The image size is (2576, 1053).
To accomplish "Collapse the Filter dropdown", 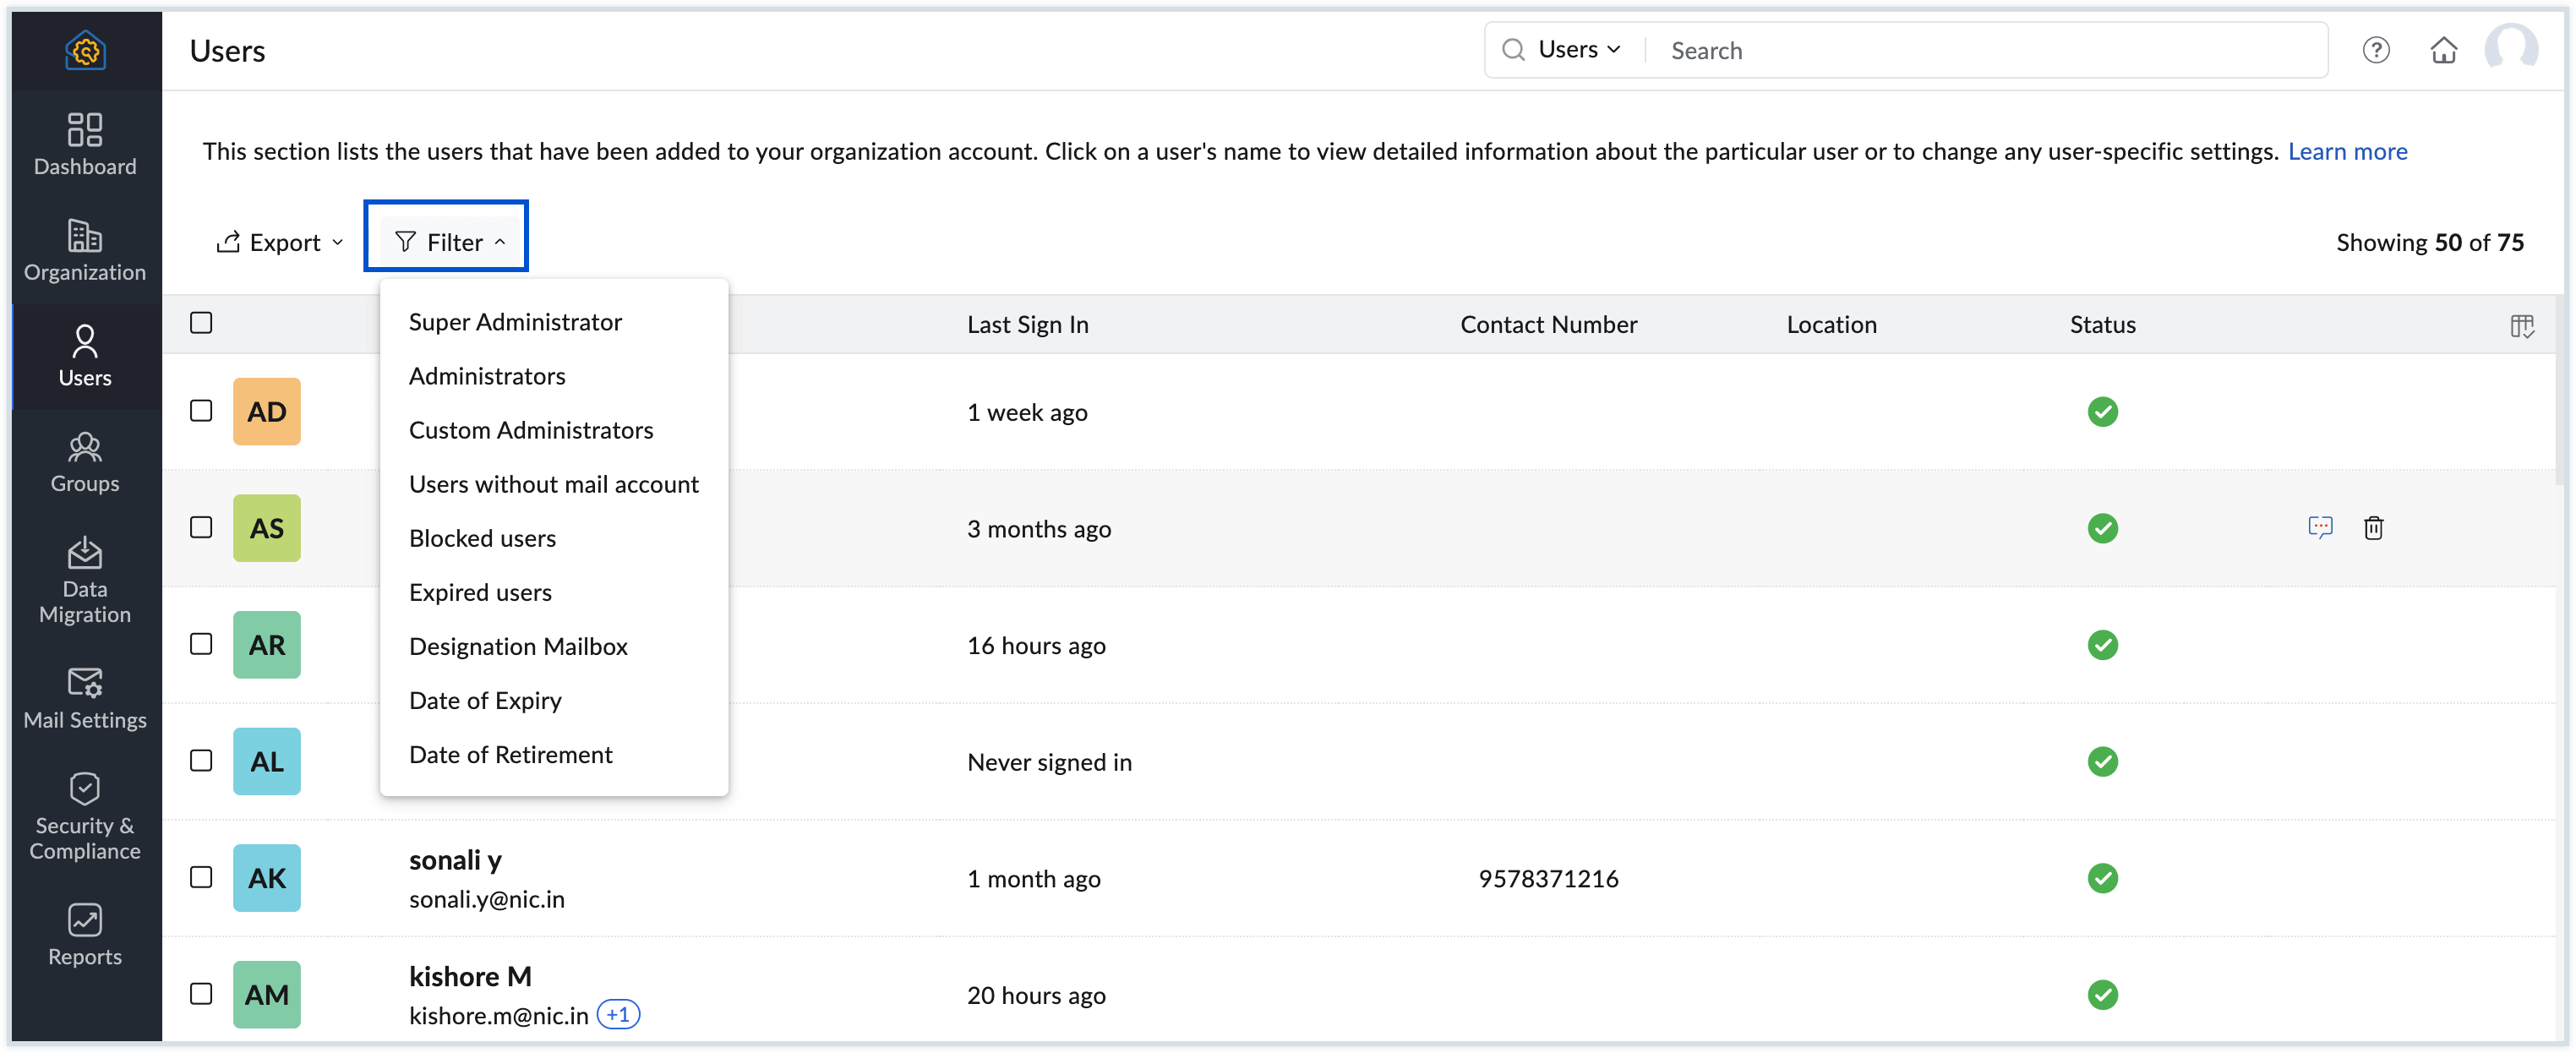I will click(x=446, y=240).
